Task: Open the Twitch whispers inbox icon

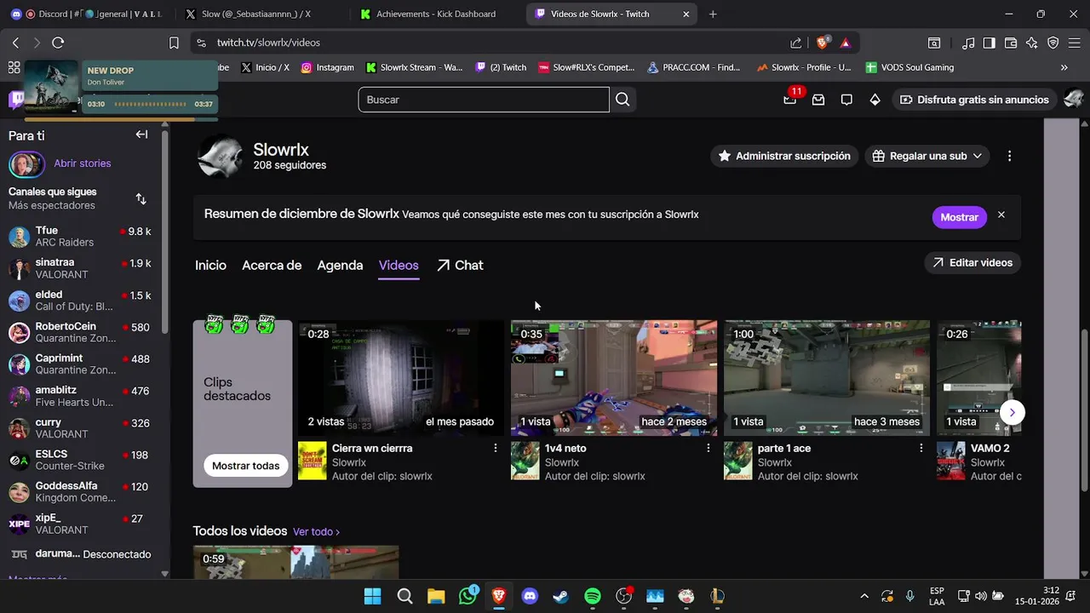Action: [818, 100]
